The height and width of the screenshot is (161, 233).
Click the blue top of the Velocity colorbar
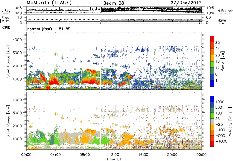tap(212, 99)
